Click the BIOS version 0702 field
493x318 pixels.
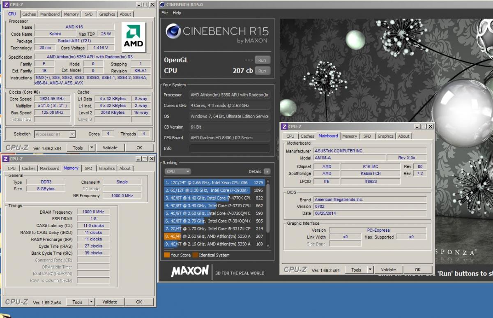370,206
